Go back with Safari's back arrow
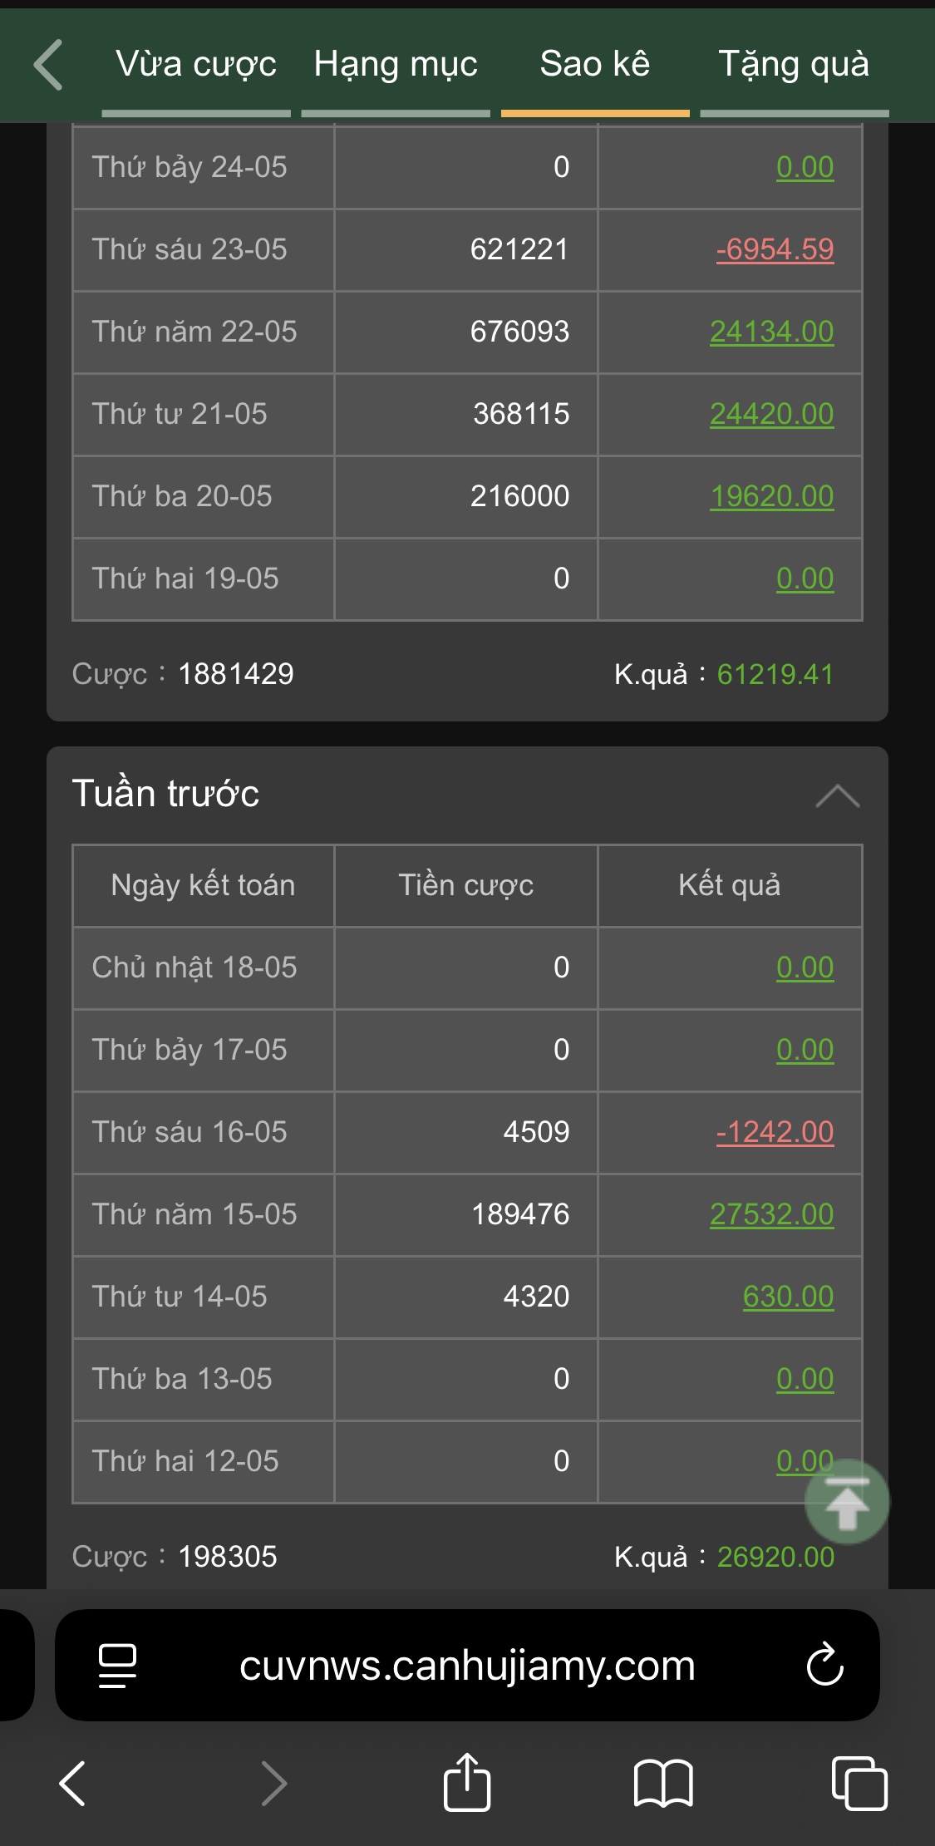 73,1784
